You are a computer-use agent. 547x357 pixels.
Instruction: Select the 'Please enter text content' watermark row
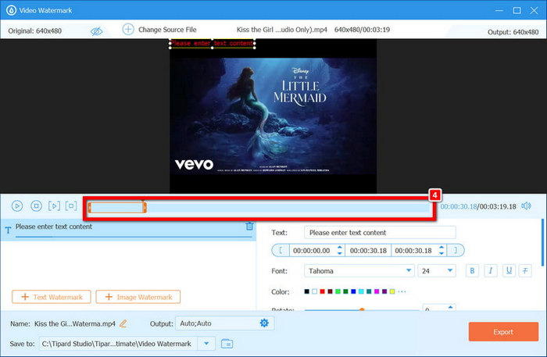point(128,230)
